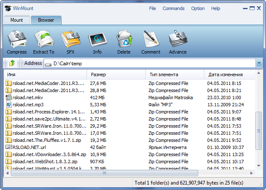Click the The.Fluffies zip file icon
This screenshot has width=266, height=190.
[8, 140]
